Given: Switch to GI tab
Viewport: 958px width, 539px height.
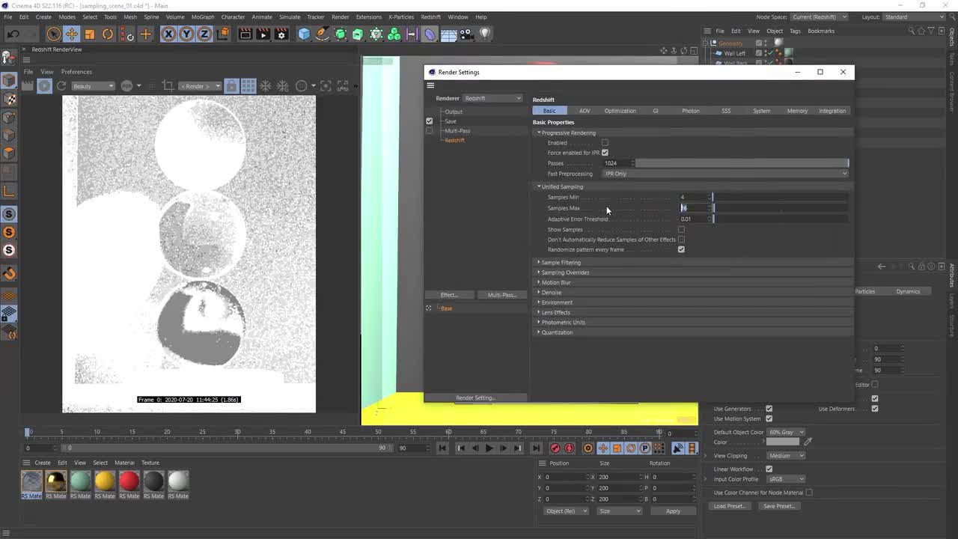Looking at the screenshot, I should coord(655,111).
